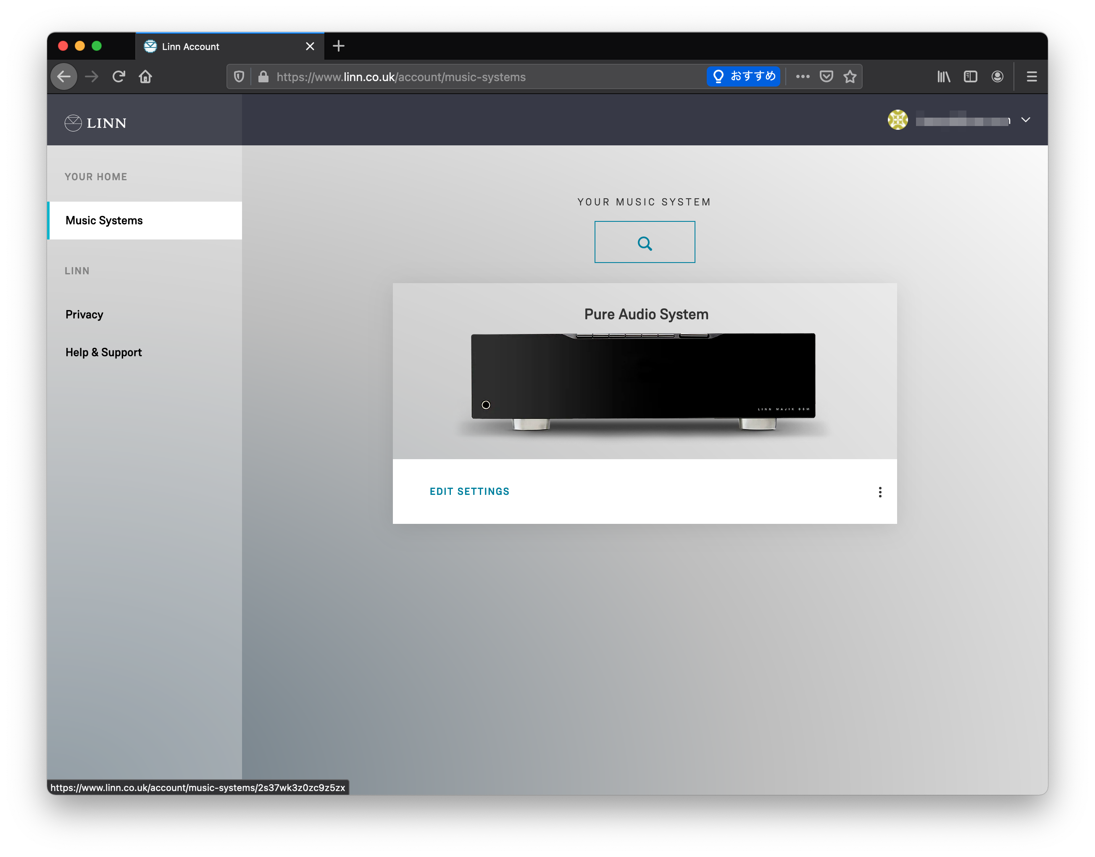
Task: Click the LINN logo
Action: pyautogui.click(x=95, y=122)
